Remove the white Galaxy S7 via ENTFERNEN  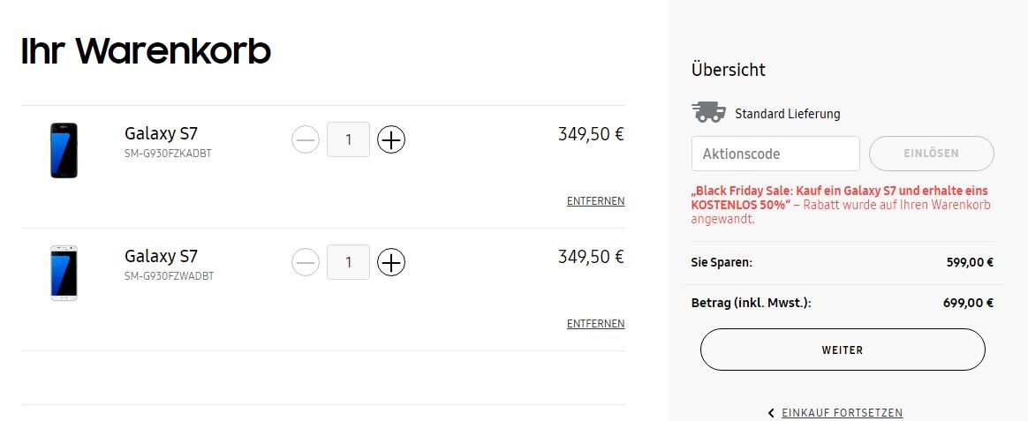[x=596, y=323]
